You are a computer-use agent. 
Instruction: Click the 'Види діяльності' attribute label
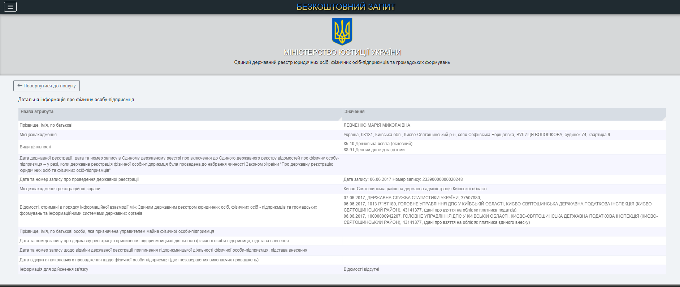click(x=35, y=147)
